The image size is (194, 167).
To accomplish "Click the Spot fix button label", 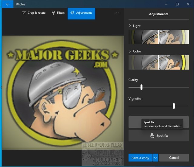I will point(162,136).
